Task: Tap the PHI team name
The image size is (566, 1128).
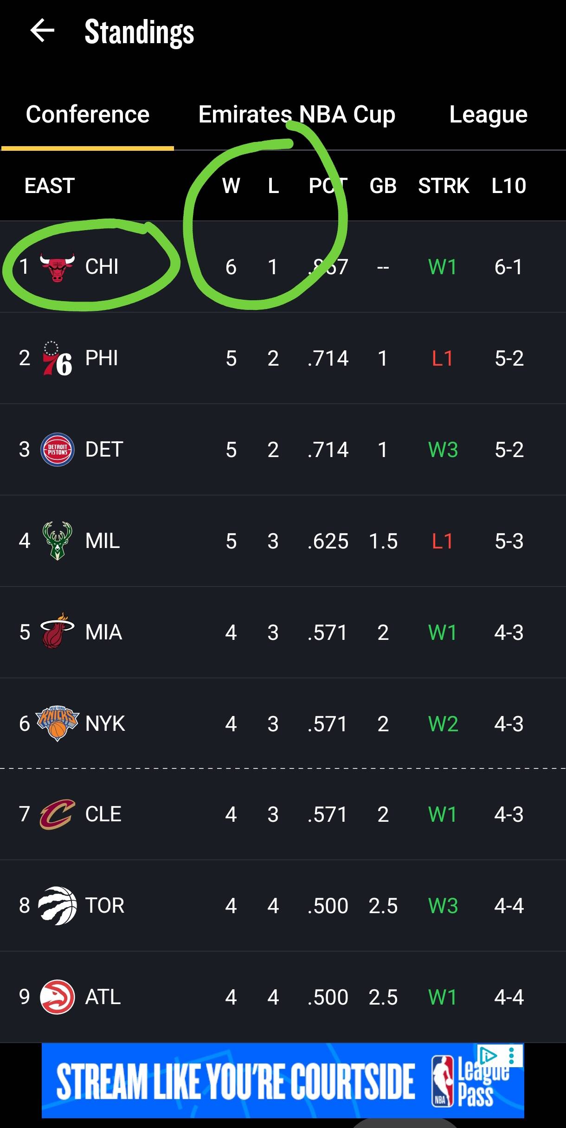Action: (x=102, y=359)
